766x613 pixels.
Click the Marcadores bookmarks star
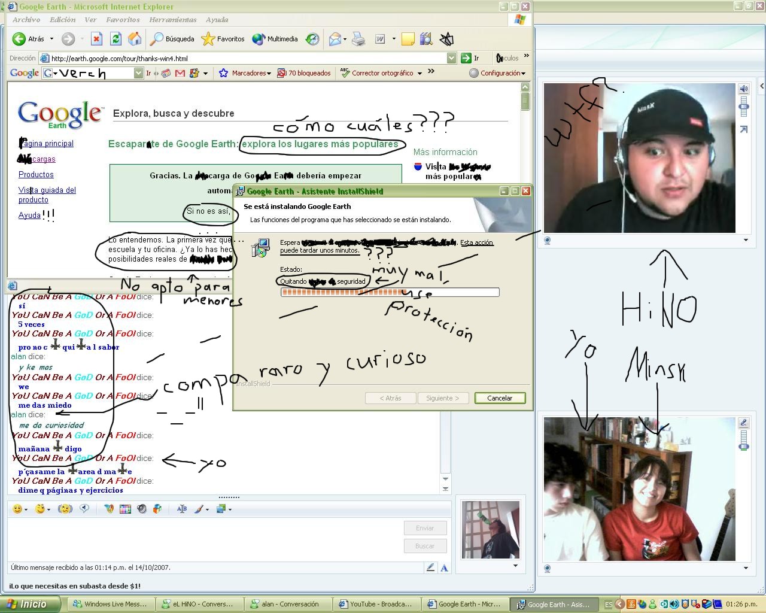point(244,73)
